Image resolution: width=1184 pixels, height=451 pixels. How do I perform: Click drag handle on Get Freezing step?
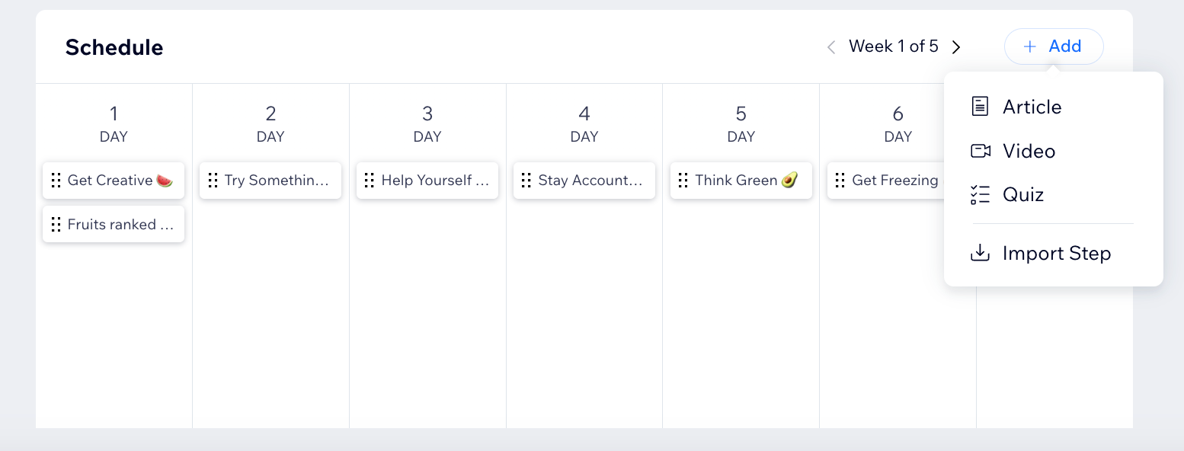(840, 181)
